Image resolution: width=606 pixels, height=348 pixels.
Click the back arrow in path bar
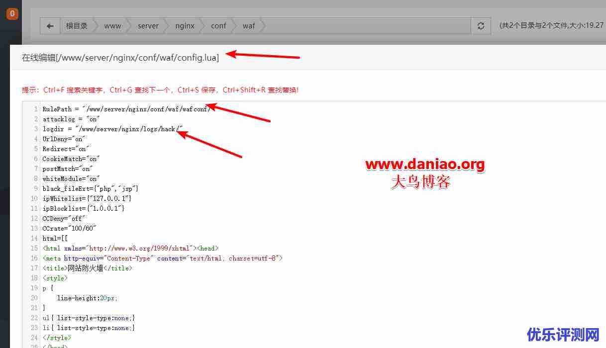[x=50, y=26]
